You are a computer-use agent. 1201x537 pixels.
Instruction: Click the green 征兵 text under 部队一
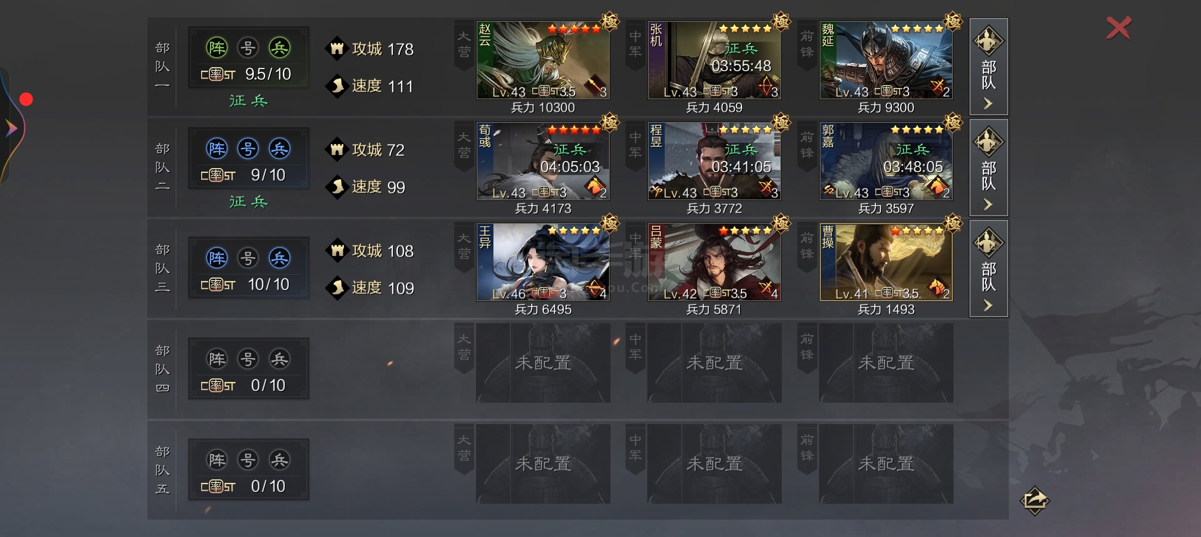[248, 101]
